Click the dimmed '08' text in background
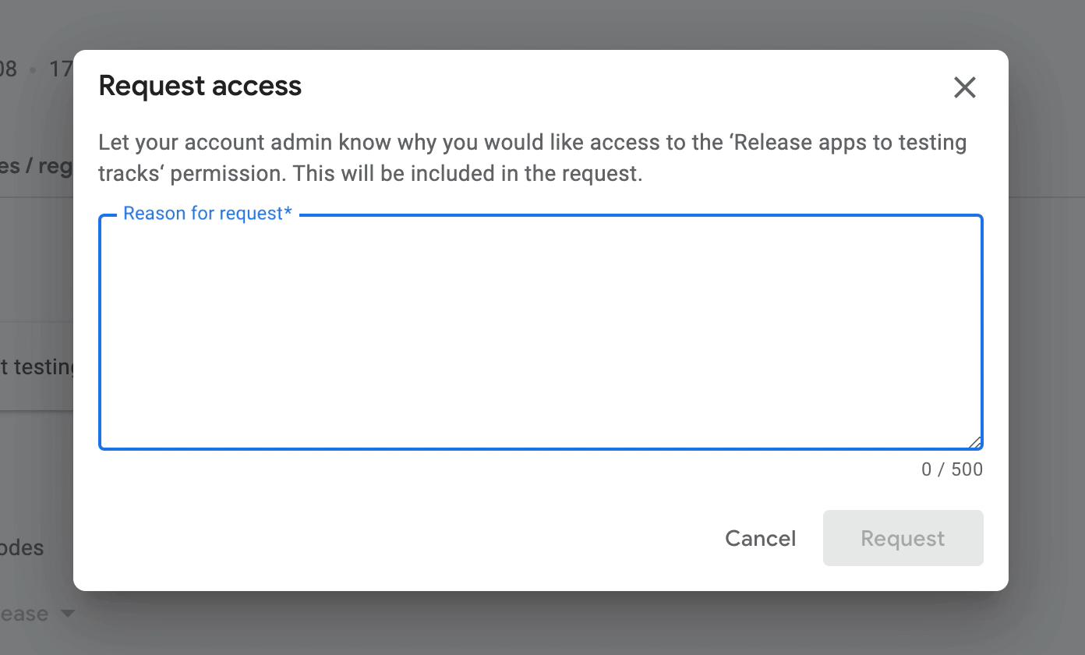The height and width of the screenshot is (655, 1085). pos(8,69)
